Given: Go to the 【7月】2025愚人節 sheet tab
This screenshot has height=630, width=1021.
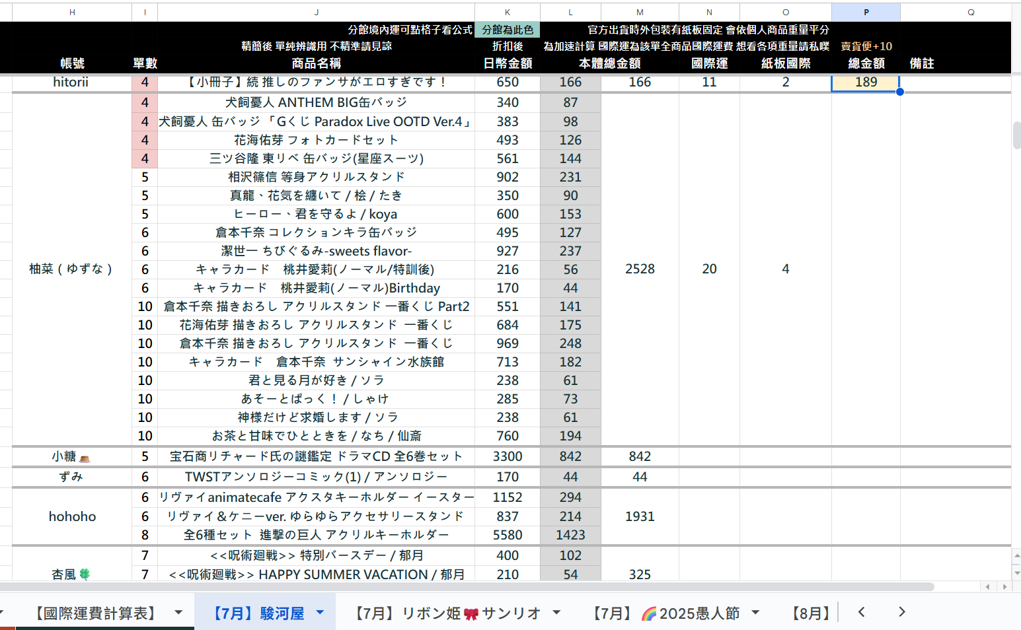Looking at the screenshot, I should 664,613.
